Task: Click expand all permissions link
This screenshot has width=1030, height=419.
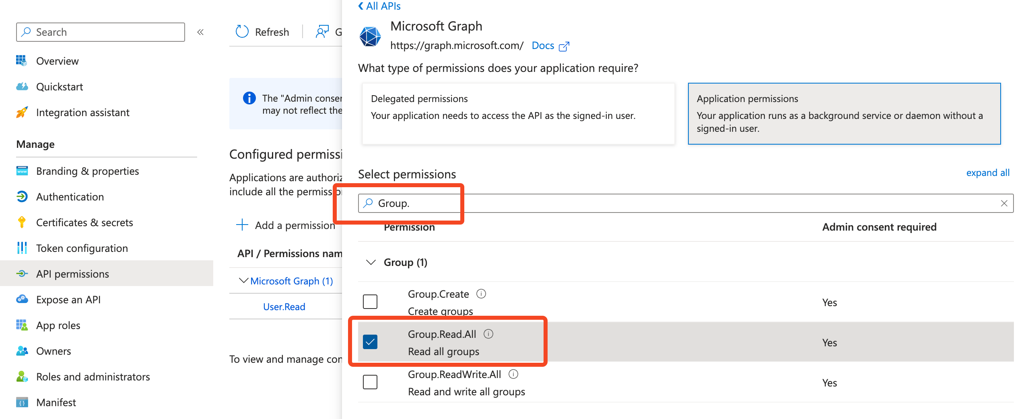Action: [x=988, y=173]
